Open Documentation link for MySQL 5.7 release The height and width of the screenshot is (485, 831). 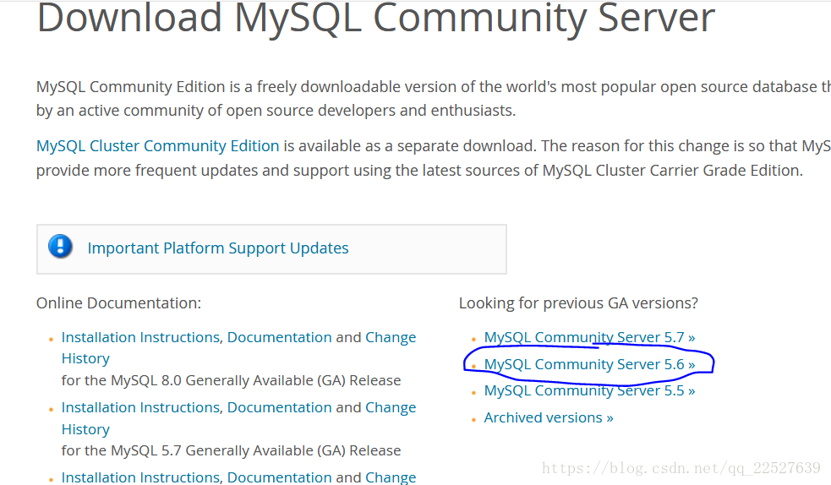279,407
